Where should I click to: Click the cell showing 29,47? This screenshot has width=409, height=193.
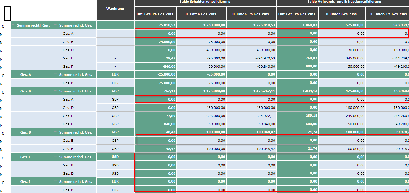coord(155,58)
